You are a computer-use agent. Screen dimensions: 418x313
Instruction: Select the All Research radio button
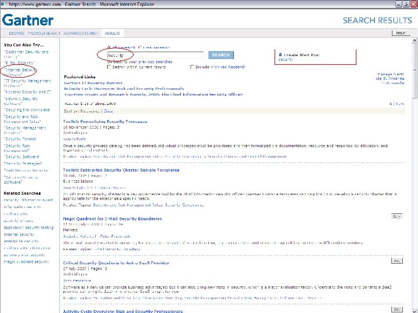(x=109, y=48)
